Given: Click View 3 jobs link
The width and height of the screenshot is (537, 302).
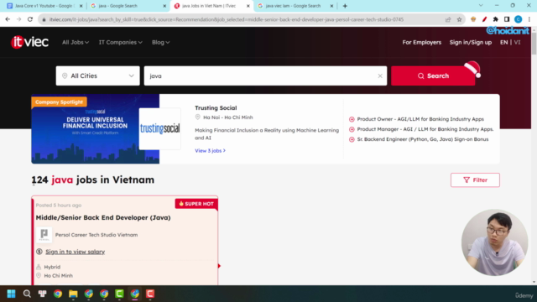Looking at the screenshot, I should tap(210, 151).
